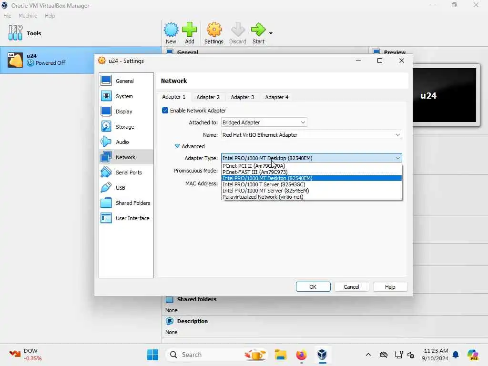488x366 pixels.
Task: Click the notification bell icon
Action: (x=456, y=355)
